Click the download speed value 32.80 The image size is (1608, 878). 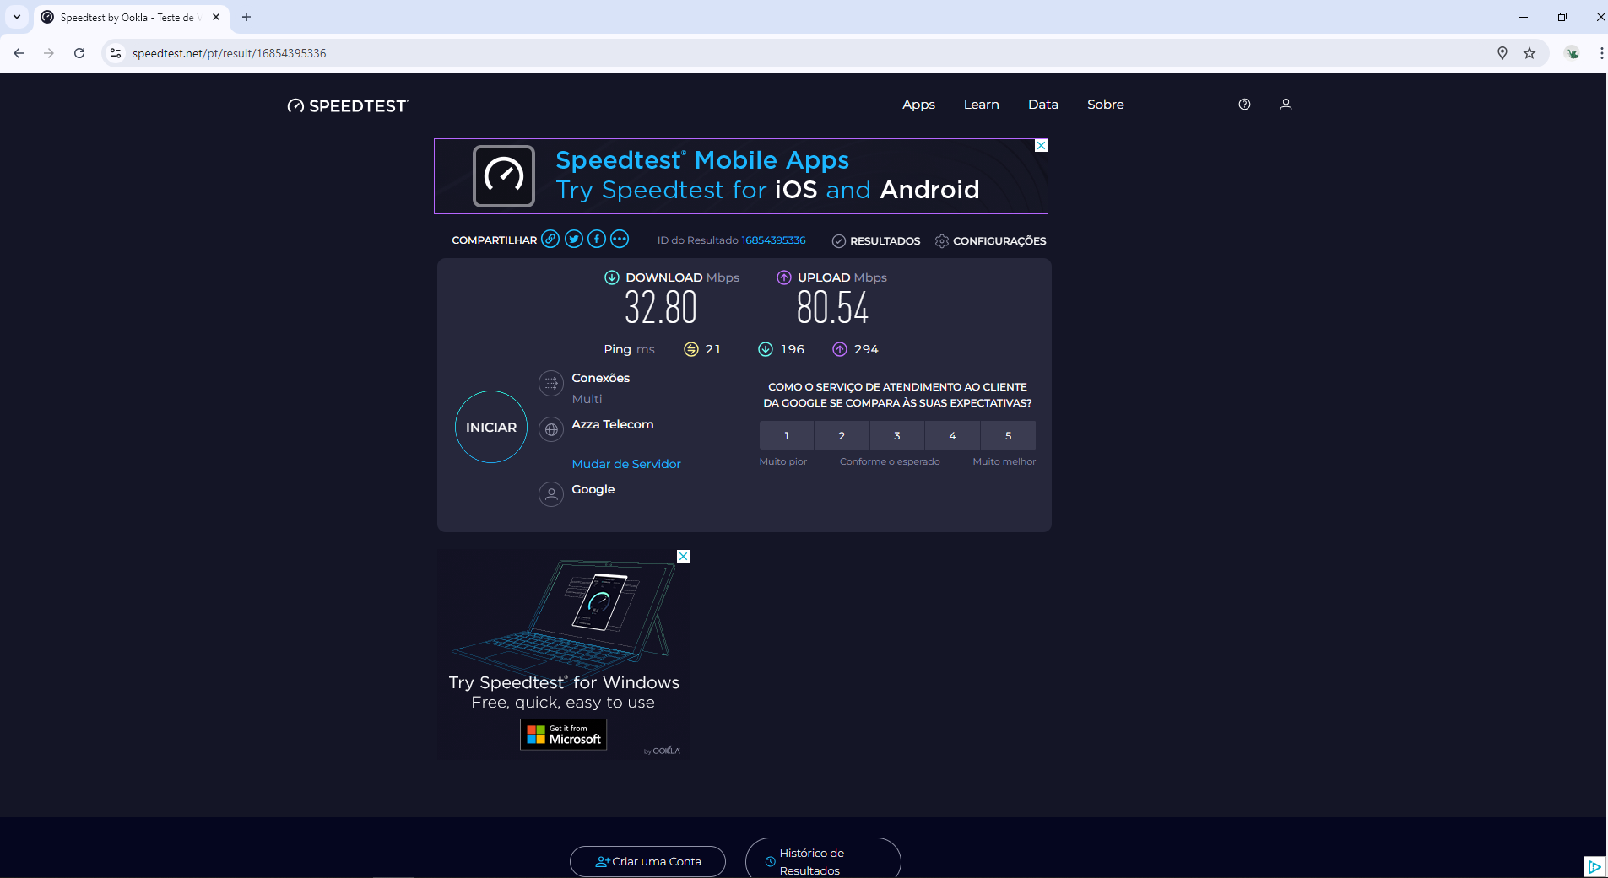point(661,308)
